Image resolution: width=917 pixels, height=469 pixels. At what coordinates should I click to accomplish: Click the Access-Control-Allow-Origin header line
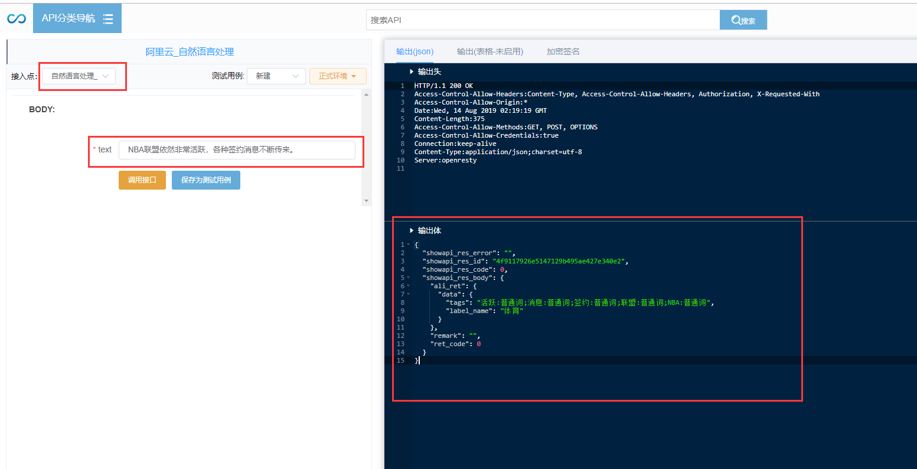(x=471, y=102)
